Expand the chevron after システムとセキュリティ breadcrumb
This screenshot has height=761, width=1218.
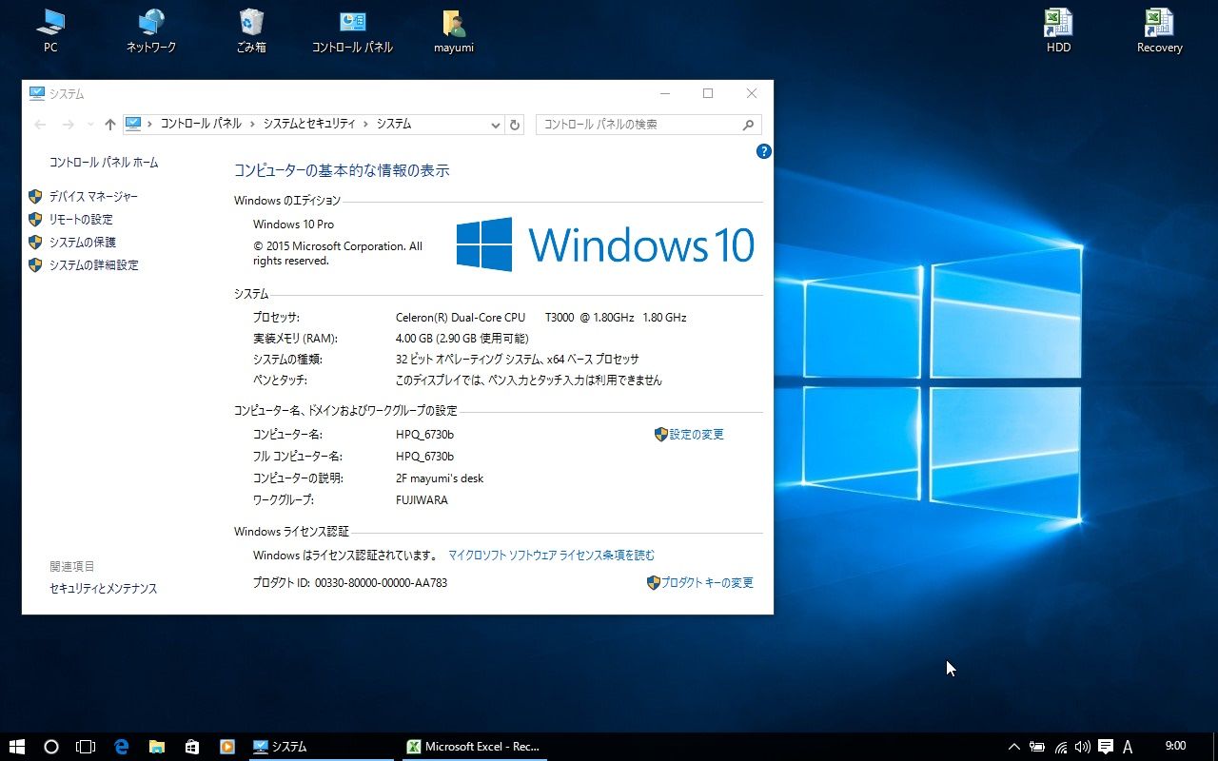[366, 125]
